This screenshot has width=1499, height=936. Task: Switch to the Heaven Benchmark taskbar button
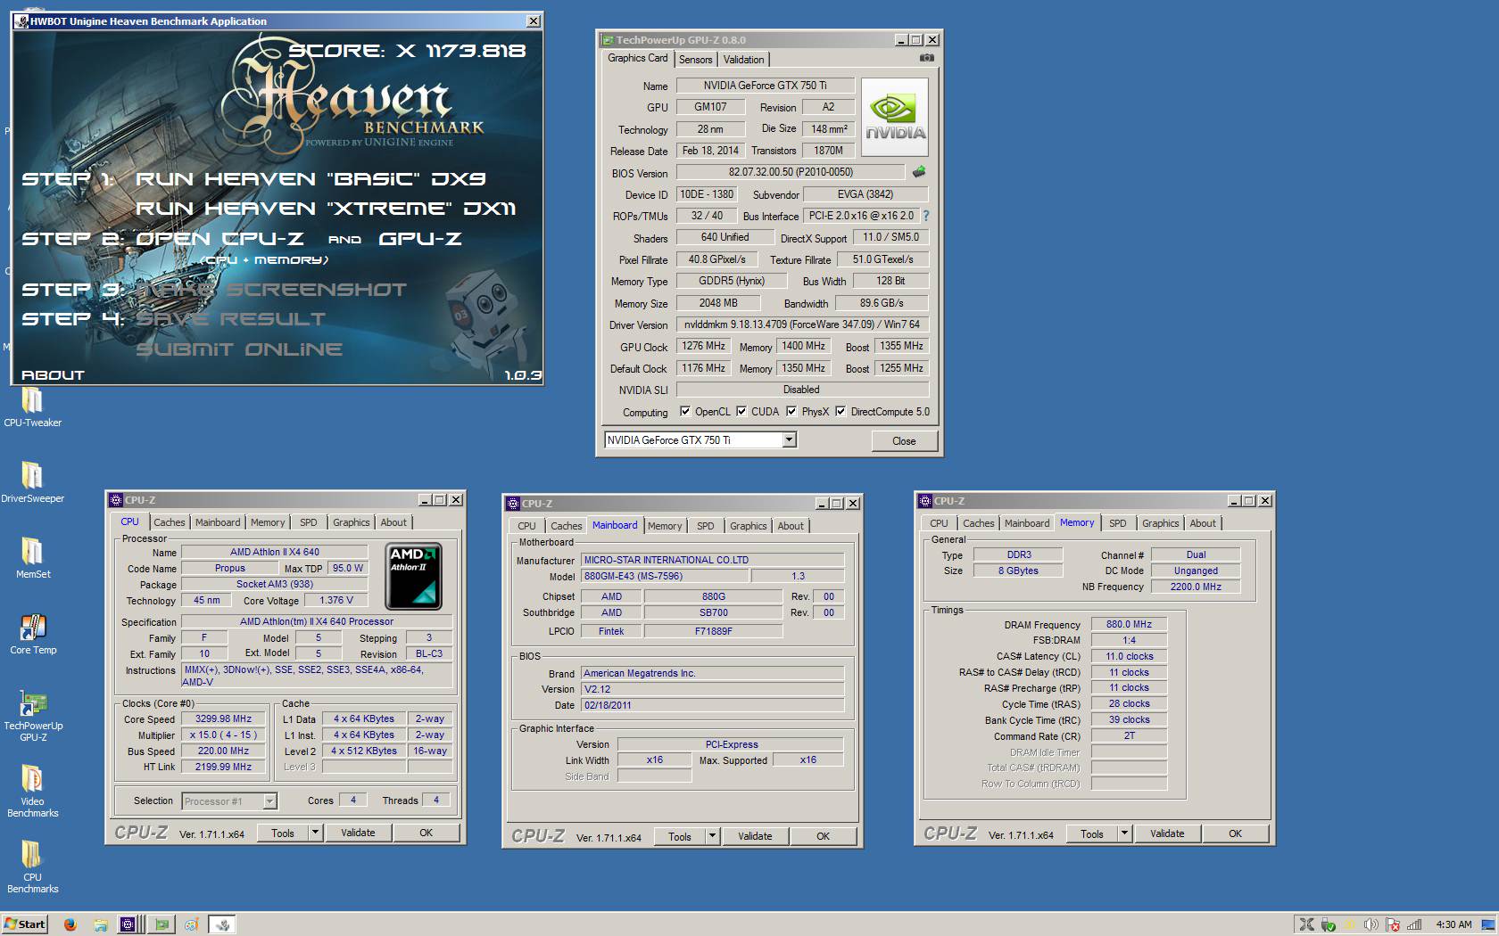(x=223, y=924)
